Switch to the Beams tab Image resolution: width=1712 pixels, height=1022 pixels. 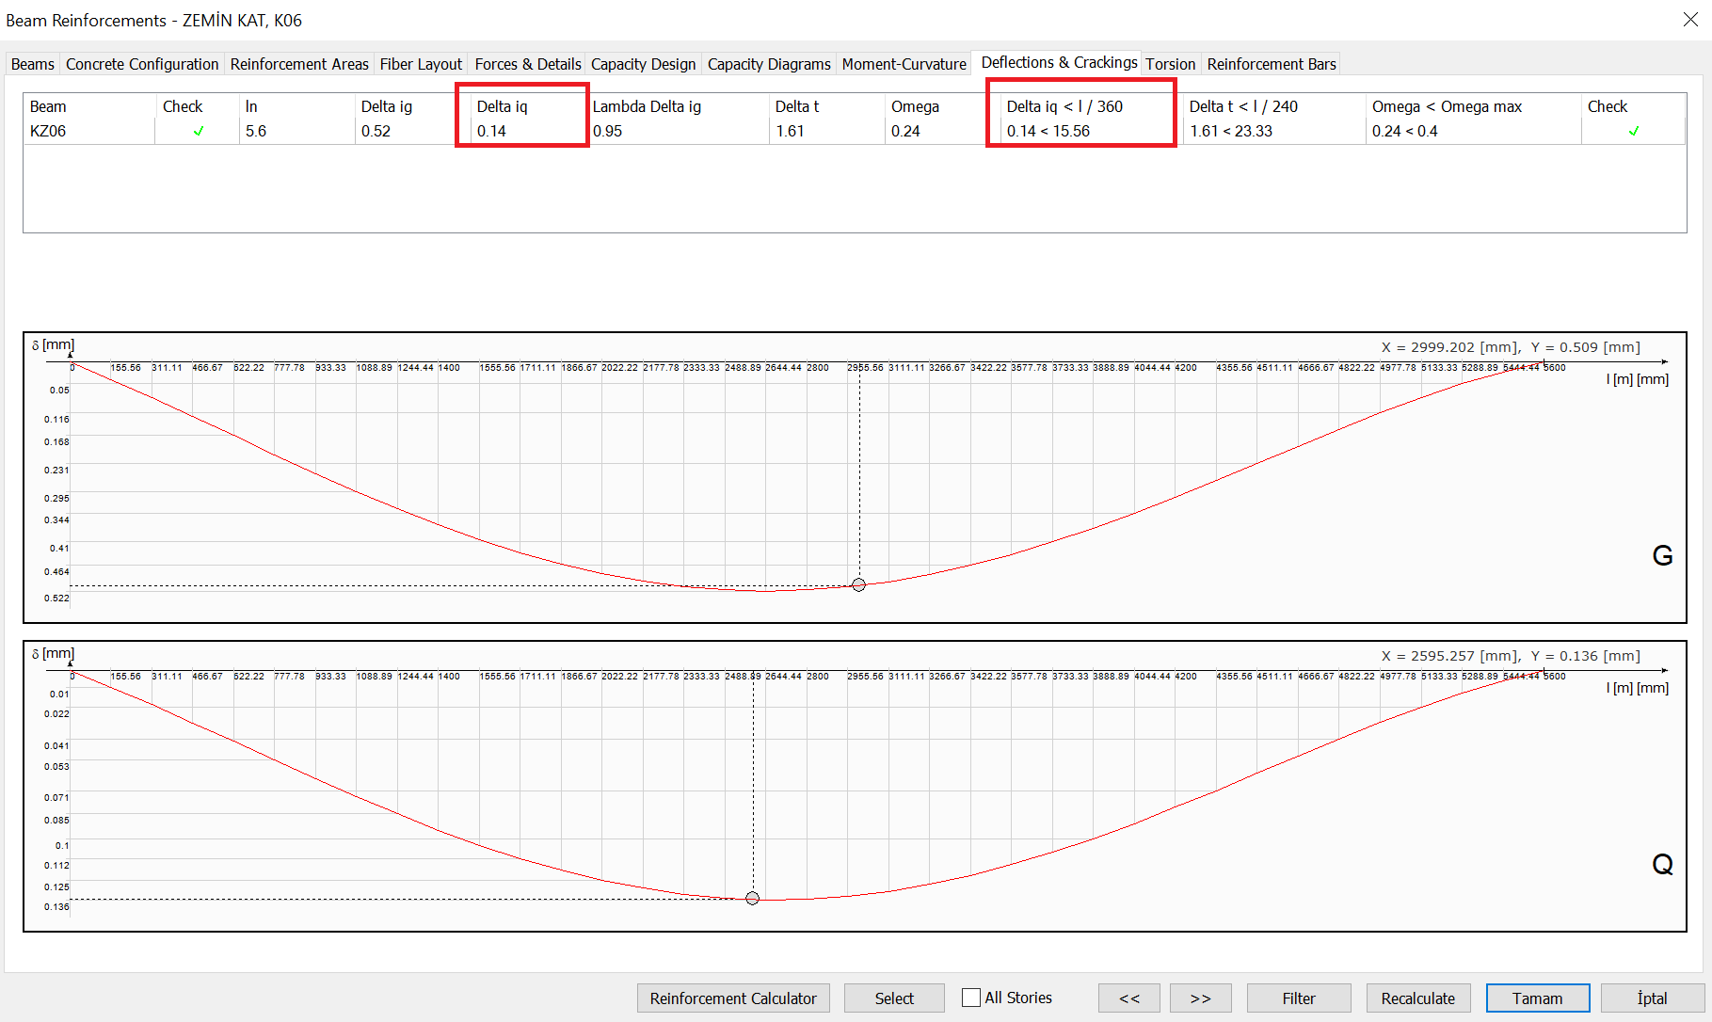click(x=32, y=63)
